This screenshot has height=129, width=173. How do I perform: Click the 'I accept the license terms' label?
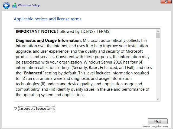[x=37, y=109]
